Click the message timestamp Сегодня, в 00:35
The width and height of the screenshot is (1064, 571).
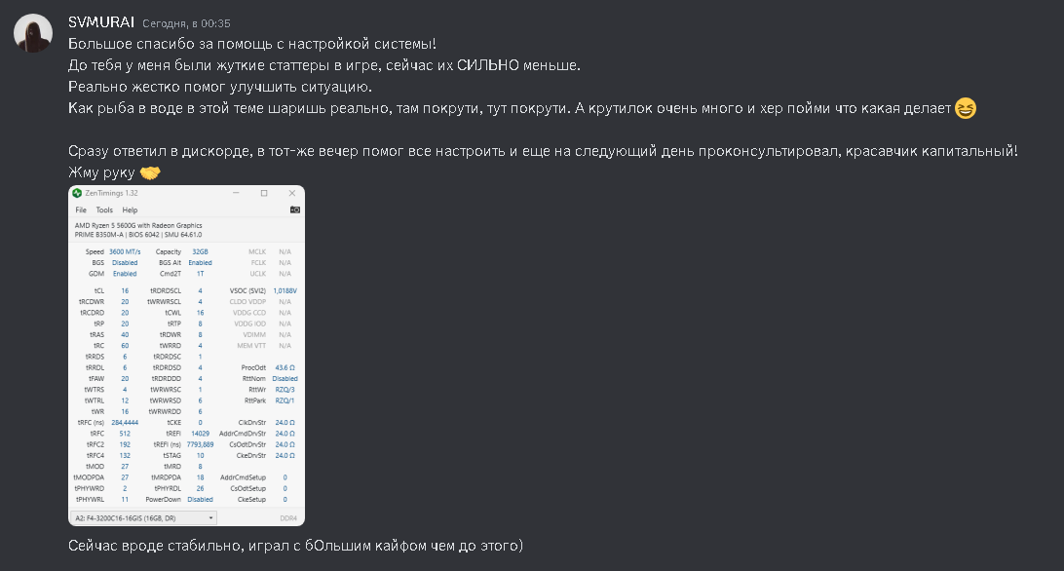point(187,23)
